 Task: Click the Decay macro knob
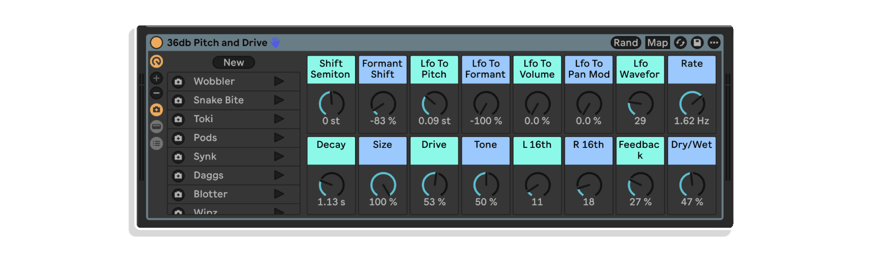click(331, 185)
